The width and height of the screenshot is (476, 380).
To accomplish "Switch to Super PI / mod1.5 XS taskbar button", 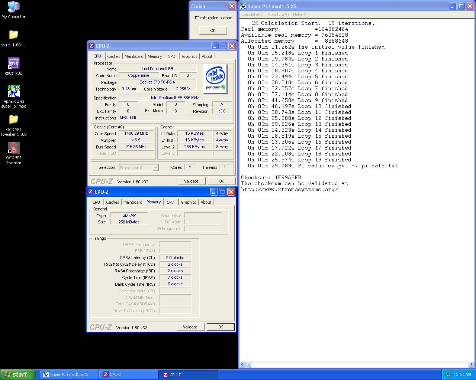I will [x=69, y=375].
